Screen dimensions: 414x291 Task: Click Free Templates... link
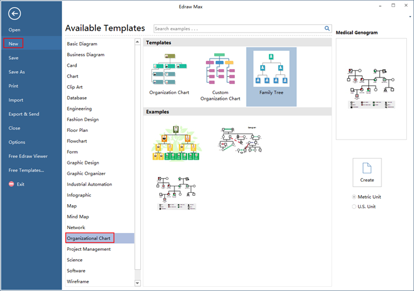(x=26, y=170)
